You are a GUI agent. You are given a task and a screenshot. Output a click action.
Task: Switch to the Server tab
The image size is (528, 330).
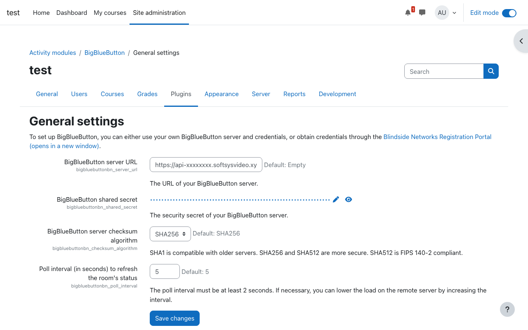tap(261, 94)
